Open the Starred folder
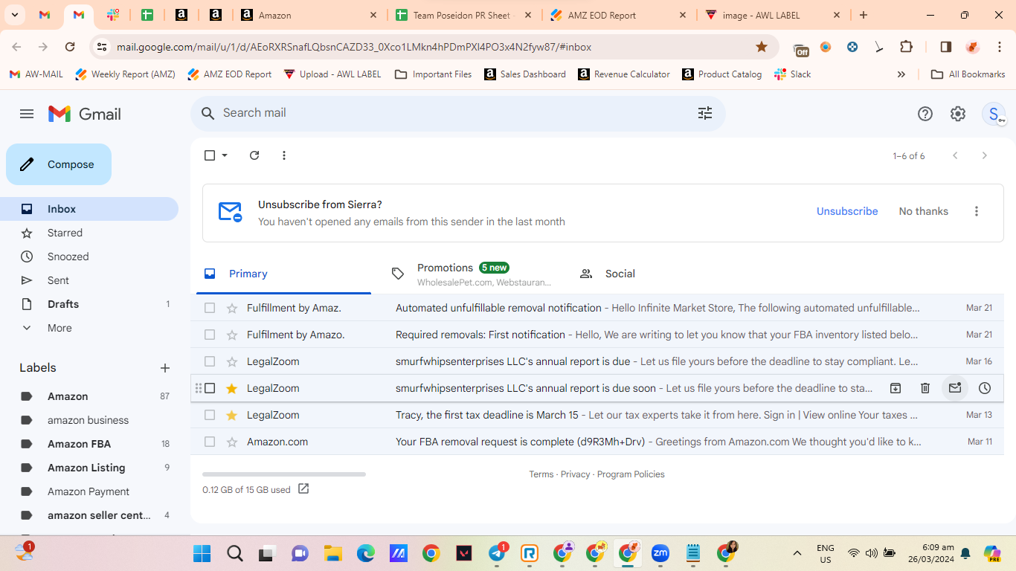The height and width of the screenshot is (571, 1016). click(x=89, y=233)
